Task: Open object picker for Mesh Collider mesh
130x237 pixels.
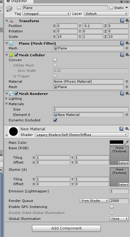Action: coord(127,87)
